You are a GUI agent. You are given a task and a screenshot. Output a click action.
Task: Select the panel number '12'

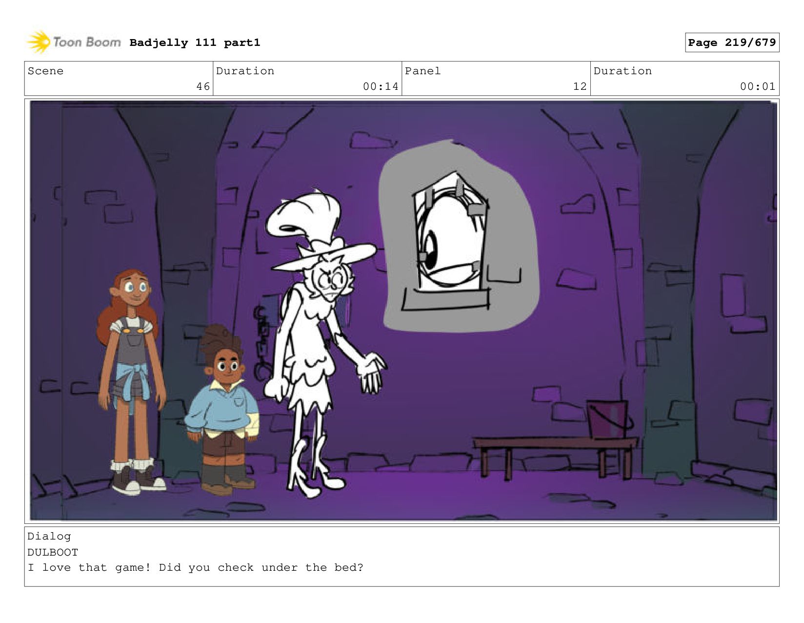click(x=580, y=86)
